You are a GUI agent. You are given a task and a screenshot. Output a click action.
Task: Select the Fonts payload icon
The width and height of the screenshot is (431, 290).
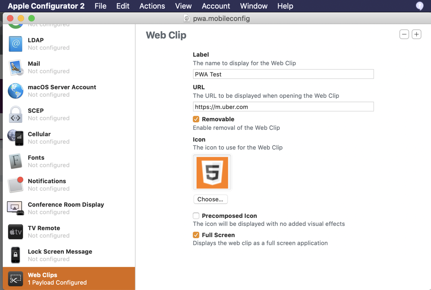point(16,161)
